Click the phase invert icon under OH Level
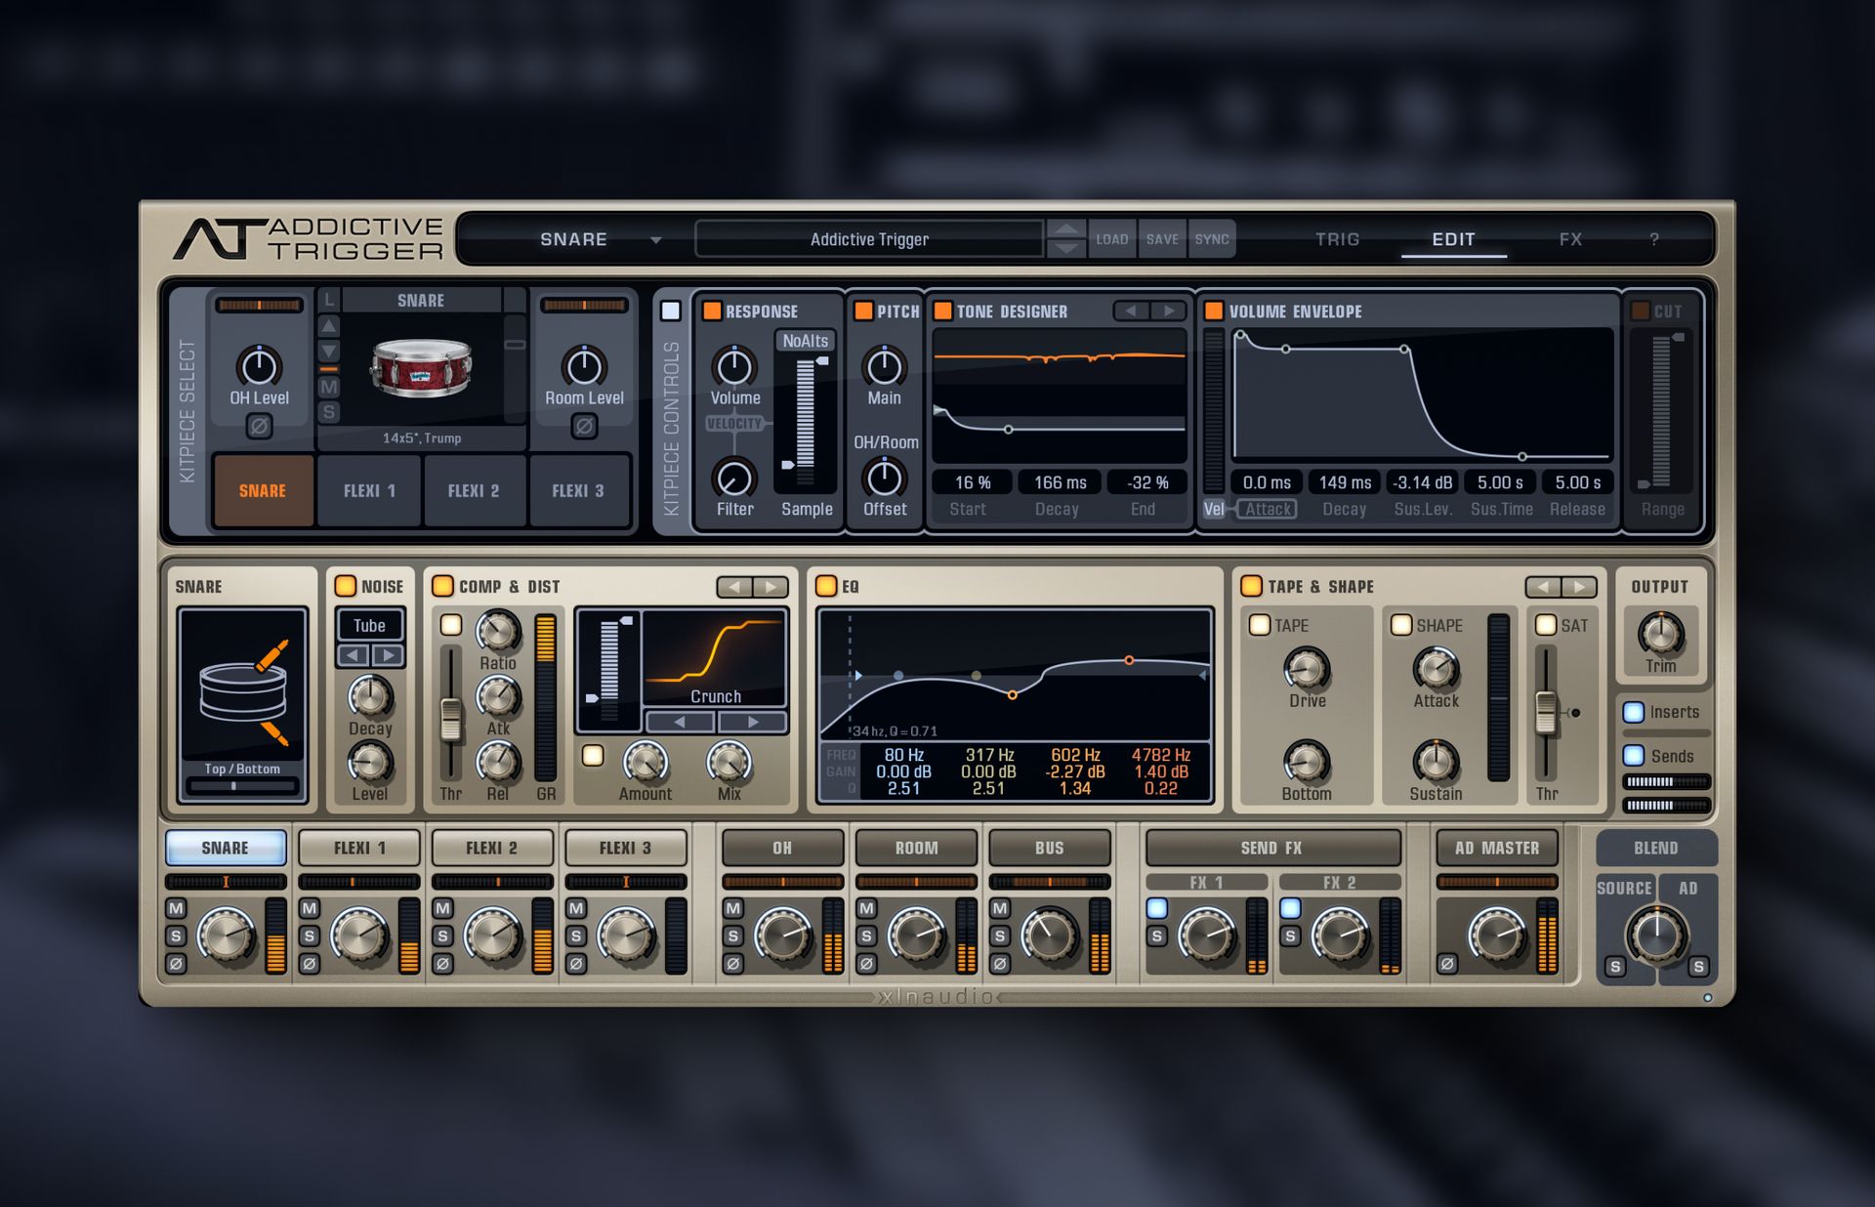 259,427
